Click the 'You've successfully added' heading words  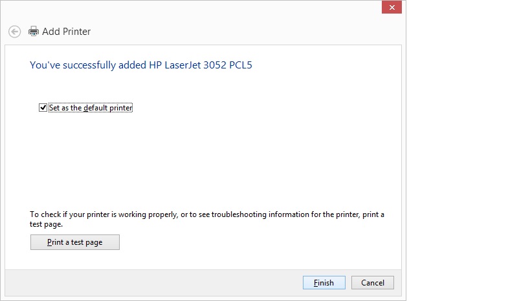point(88,65)
